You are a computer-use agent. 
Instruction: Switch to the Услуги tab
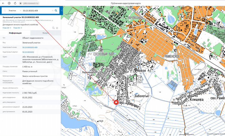point(46,33)
